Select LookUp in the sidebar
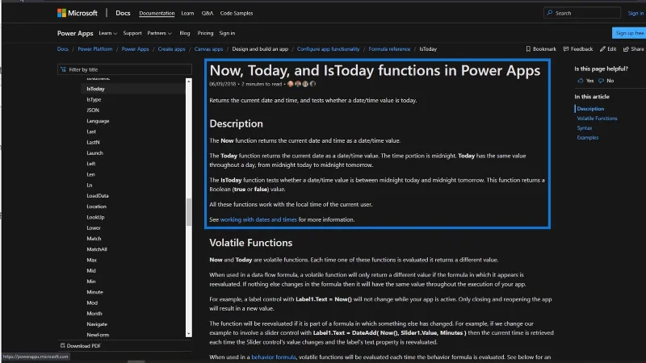The height and width of the screenshot is (363, 646). (95, 217)
